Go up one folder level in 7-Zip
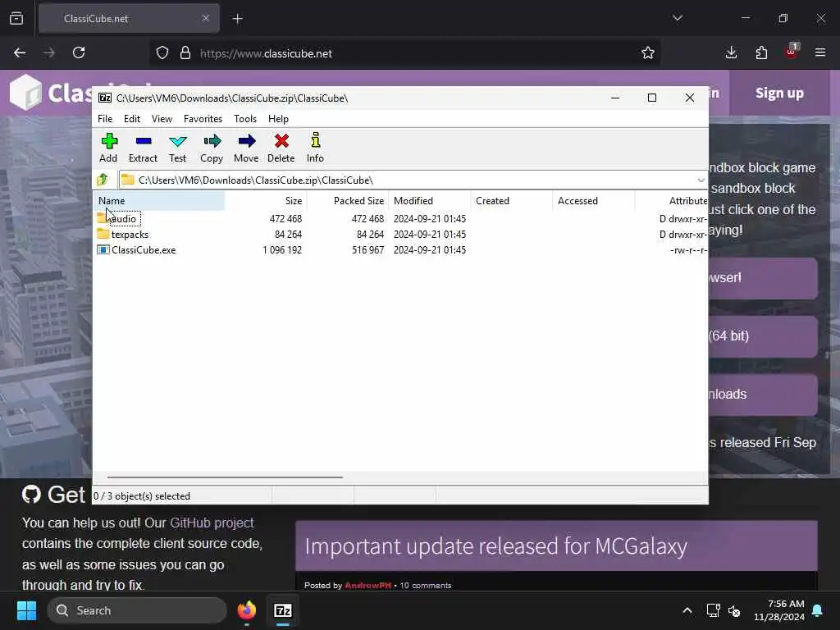This screenshot has width=840, height=630. point(103,180)
